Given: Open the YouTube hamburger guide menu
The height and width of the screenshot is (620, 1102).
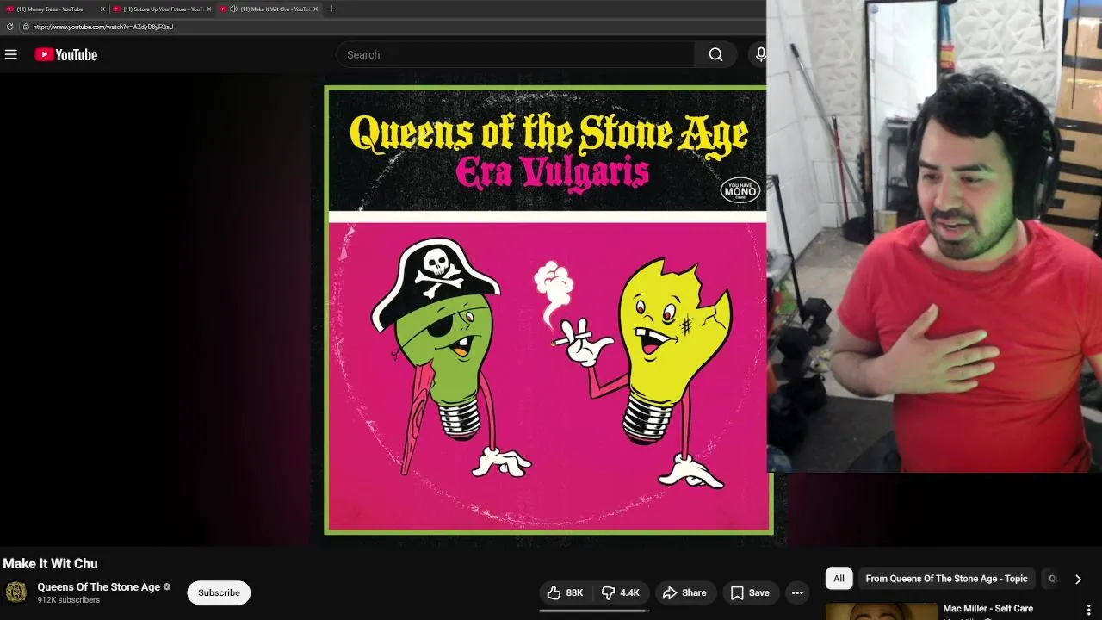Looking at the screenshot, I should coord(11,54).
